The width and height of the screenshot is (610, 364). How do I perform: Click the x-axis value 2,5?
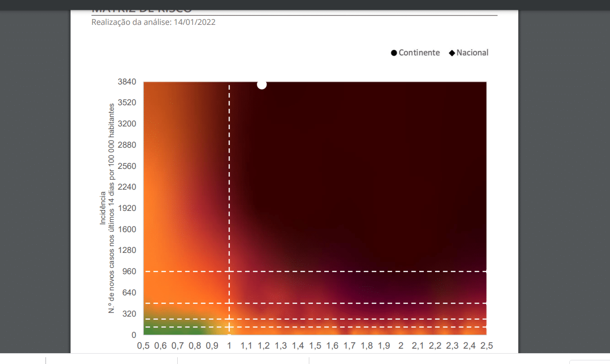pos(487,346)
